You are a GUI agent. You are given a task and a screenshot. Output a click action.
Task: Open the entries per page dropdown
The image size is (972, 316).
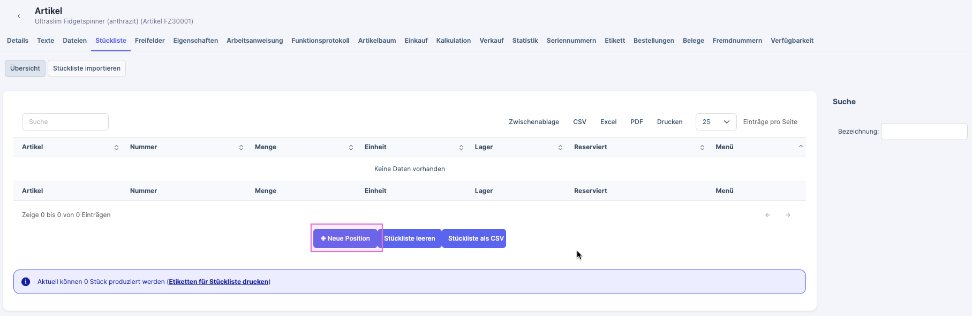(715, 122)
